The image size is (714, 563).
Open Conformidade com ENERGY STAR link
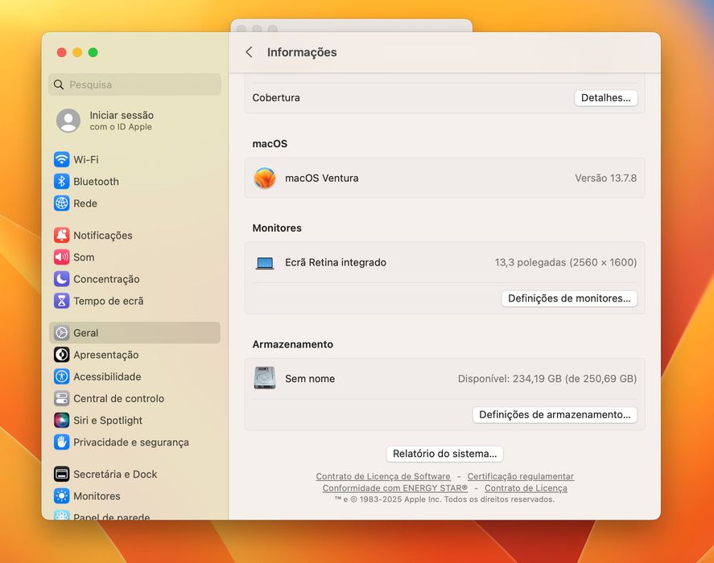pos(394,488)
